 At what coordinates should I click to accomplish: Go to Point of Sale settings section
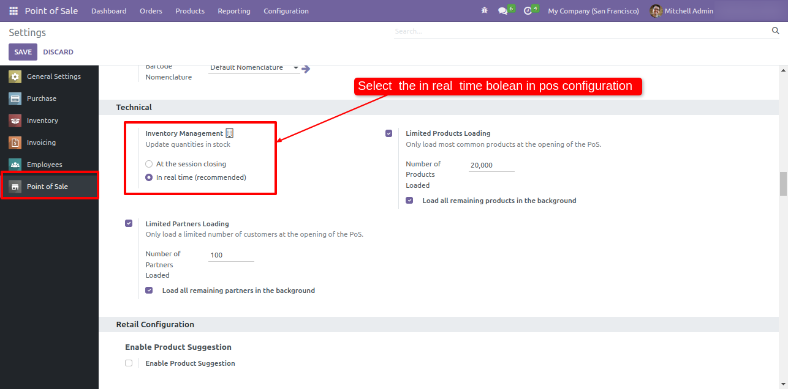click(x=49, y=187)
